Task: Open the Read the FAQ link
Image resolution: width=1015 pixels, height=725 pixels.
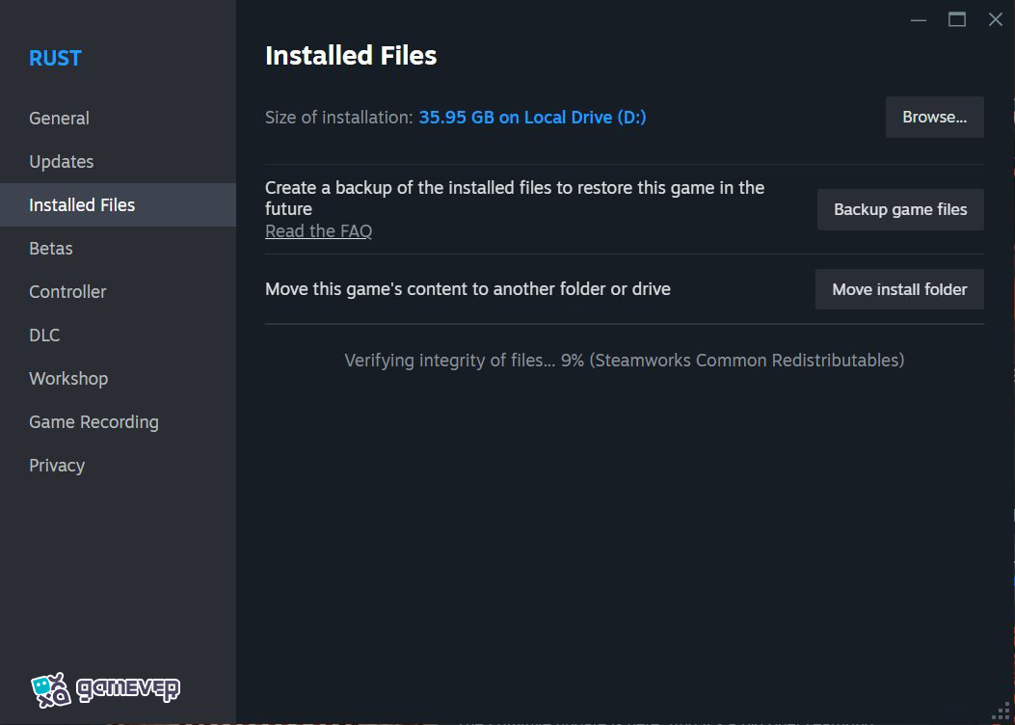Action: tap(318, 231)
